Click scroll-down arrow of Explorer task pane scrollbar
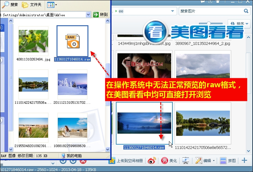The height and width of the screenshot is (172, 253). click(x=11, y=150)
